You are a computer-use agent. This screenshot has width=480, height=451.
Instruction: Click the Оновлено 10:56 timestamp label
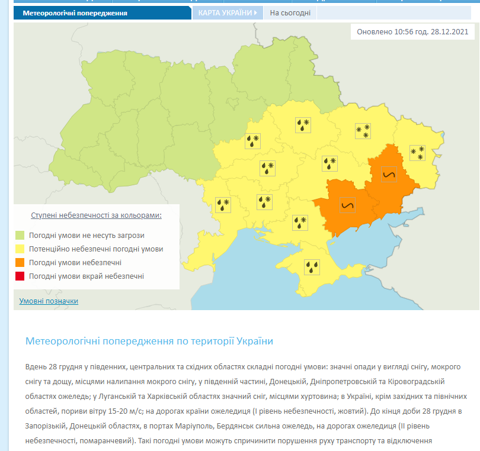[412, 32]
